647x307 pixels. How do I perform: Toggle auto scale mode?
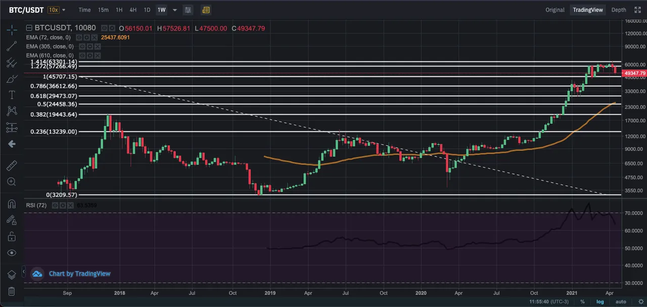coord(620,301)
